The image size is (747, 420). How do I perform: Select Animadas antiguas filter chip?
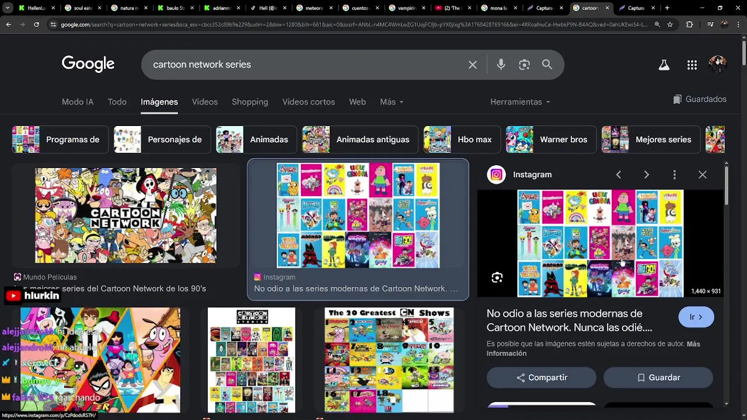coord(360,139)
